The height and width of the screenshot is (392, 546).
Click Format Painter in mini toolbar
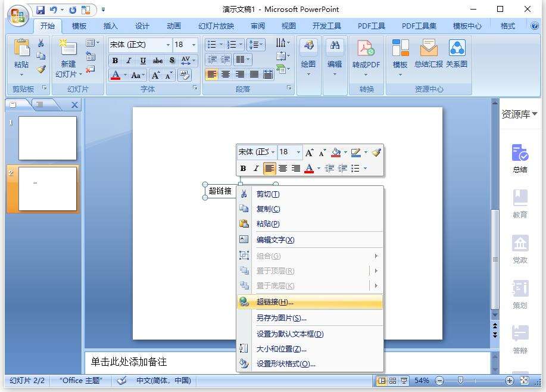376,153
